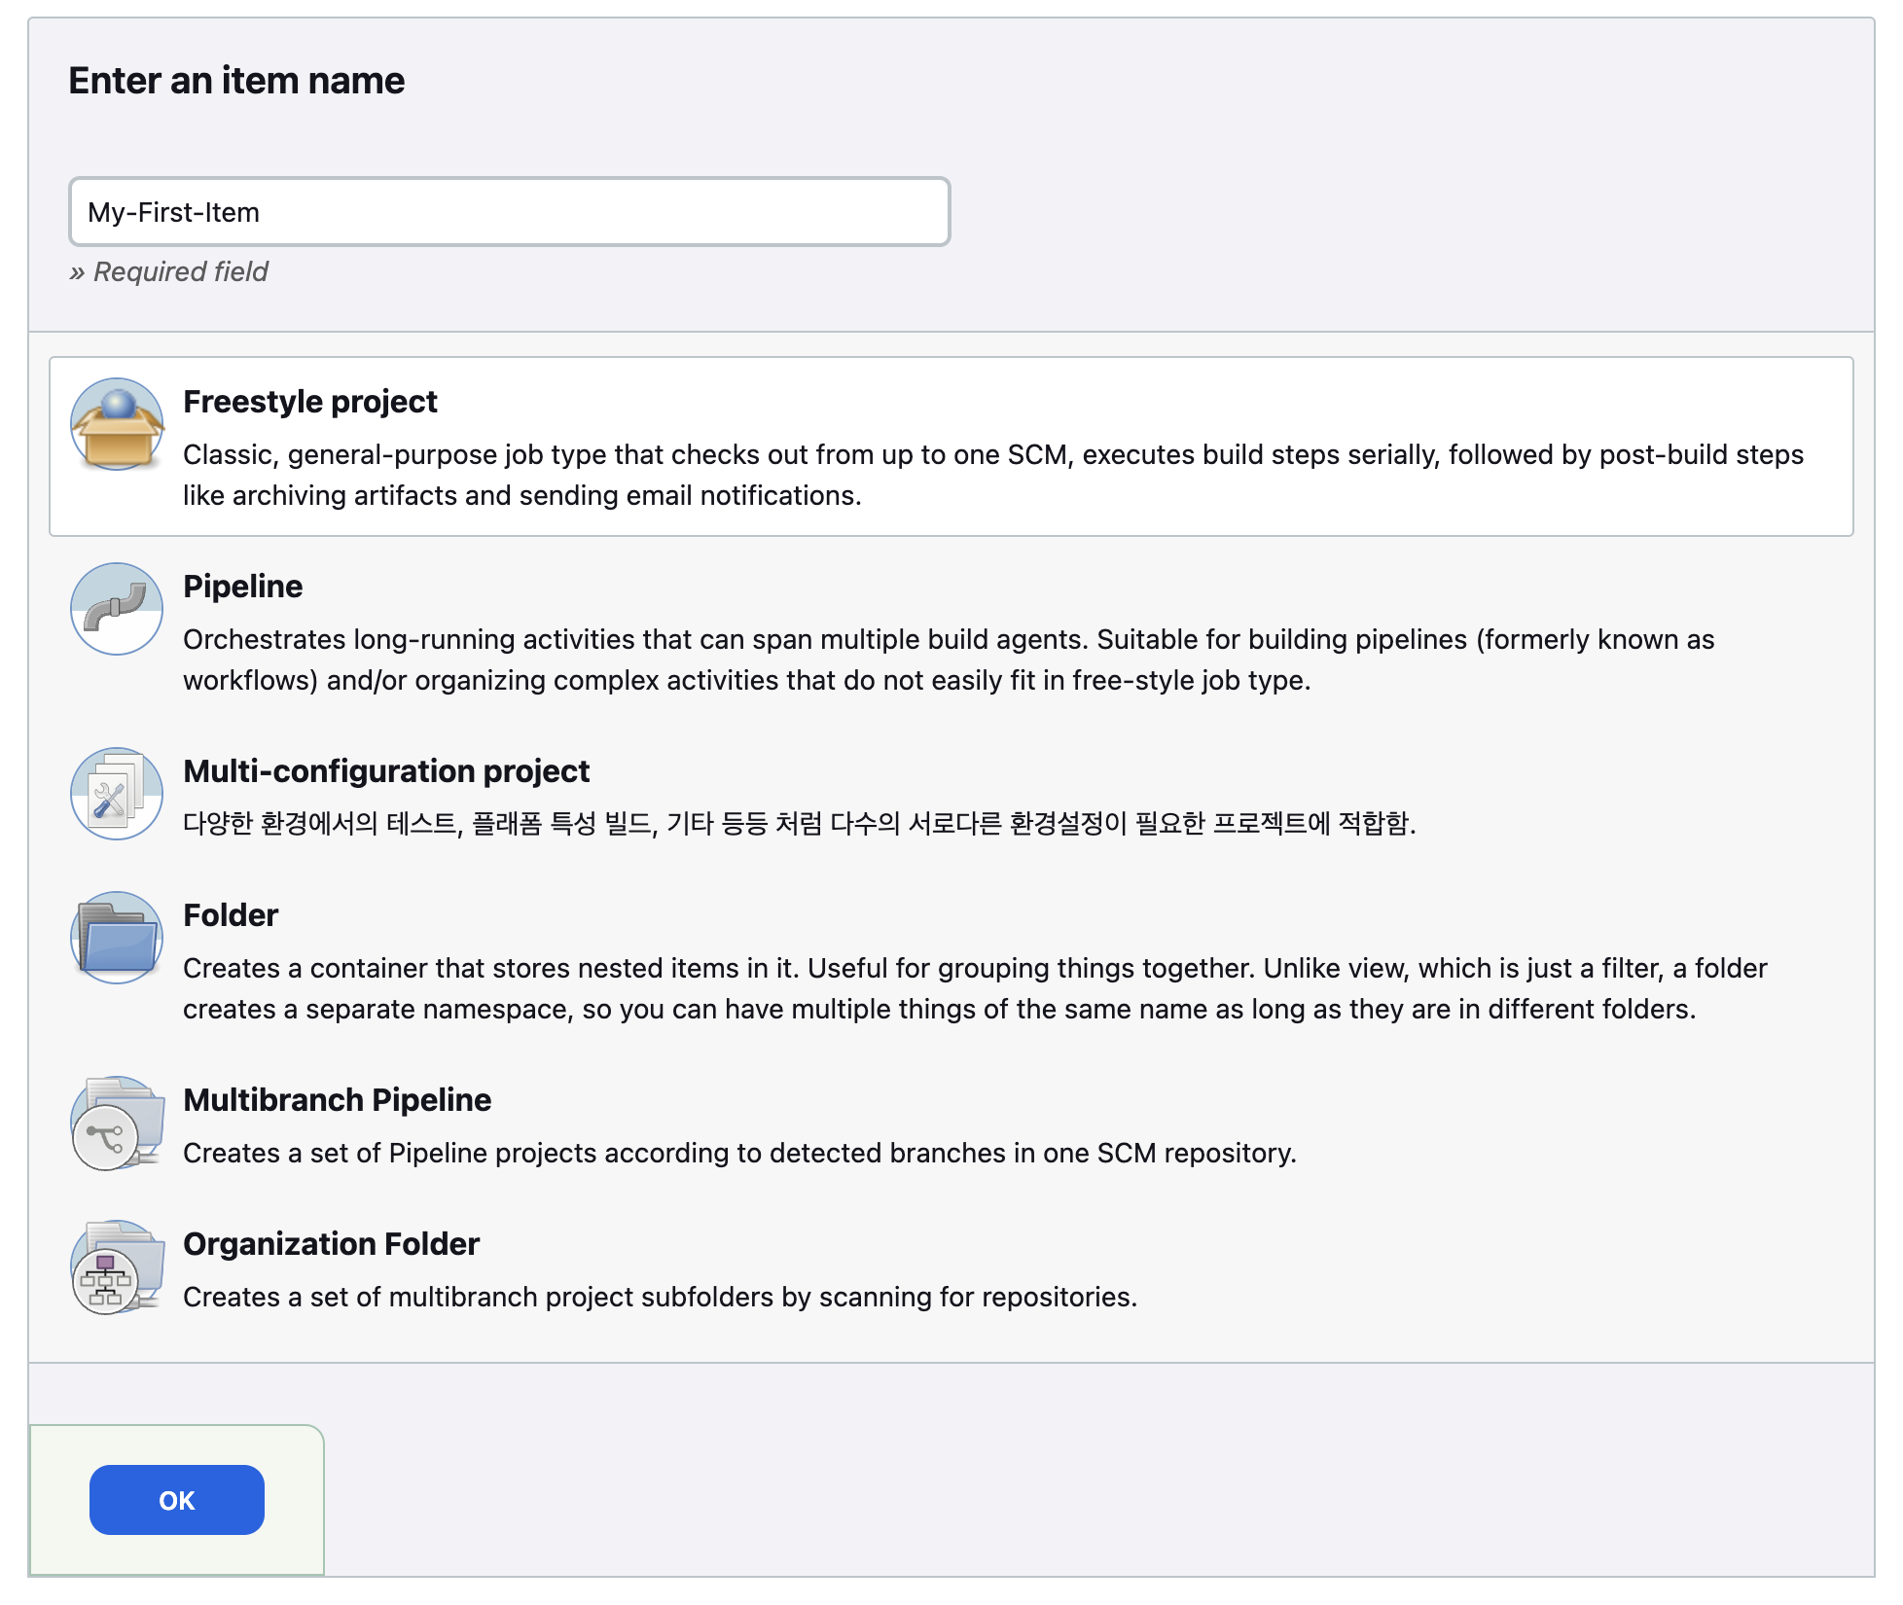Screen dimensions: 1903x1605
Task: Select the Freestyle project title
Action: click(309, 402)
